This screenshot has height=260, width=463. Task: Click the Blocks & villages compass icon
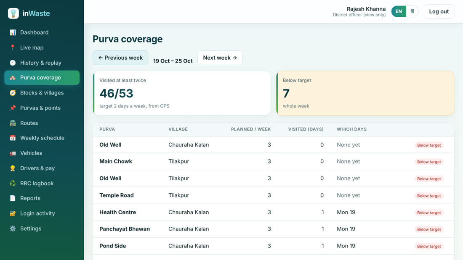tap(12, 93)
